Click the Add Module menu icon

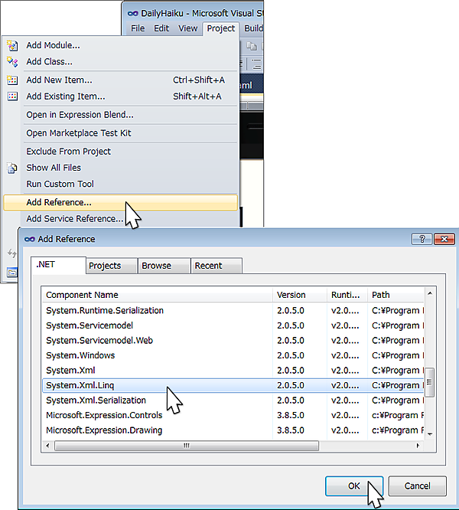coord(12,45)
